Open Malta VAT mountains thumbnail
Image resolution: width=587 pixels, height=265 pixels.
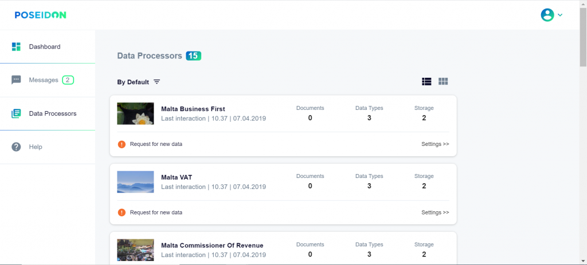point(135,182)
